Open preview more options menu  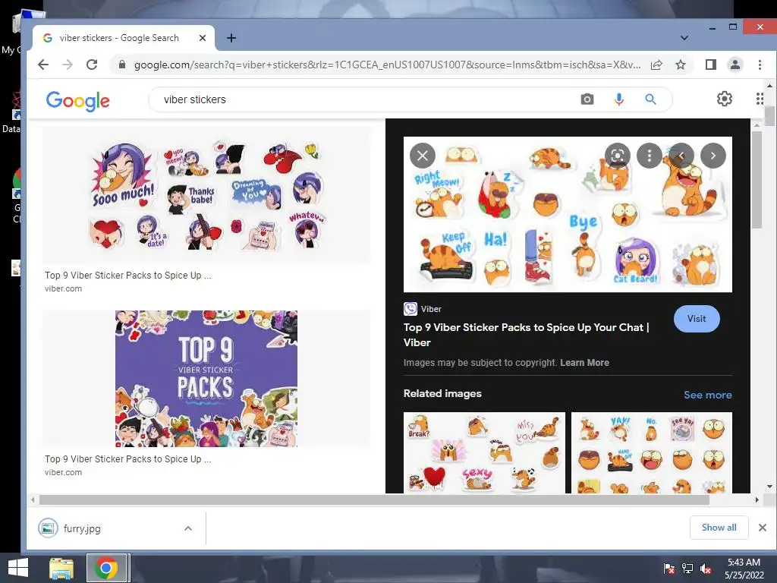650,156
